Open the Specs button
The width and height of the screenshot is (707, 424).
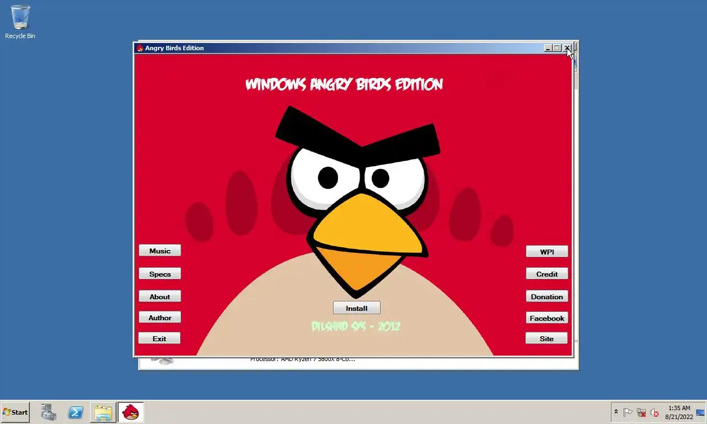pyautogui.click(x=160, y=274)
